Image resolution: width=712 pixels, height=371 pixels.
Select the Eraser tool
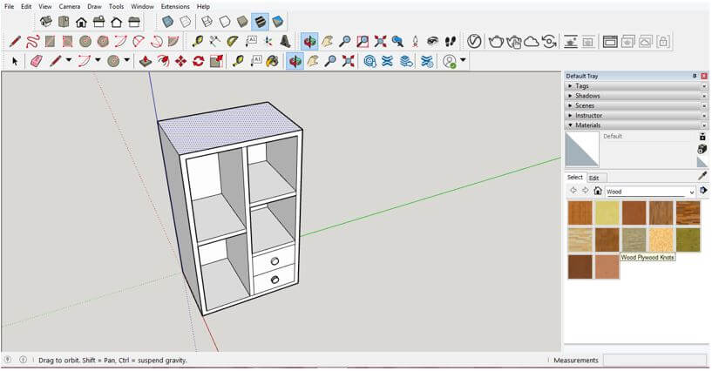(x=36, y=61)
